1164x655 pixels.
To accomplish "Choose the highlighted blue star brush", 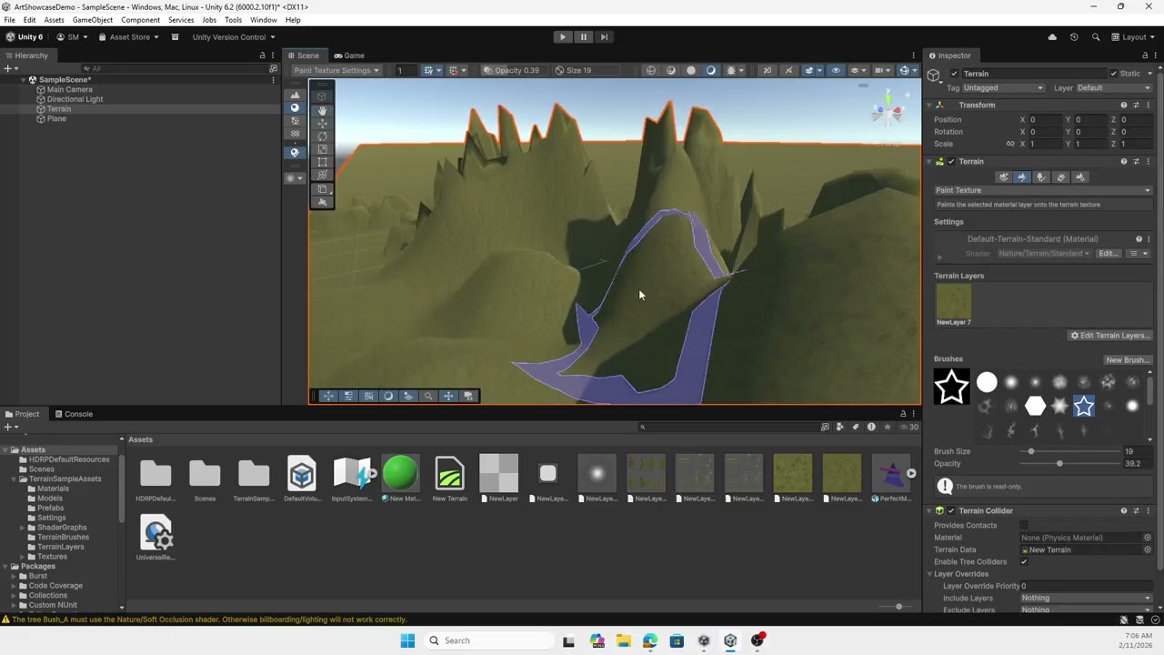I will 1083,406.
